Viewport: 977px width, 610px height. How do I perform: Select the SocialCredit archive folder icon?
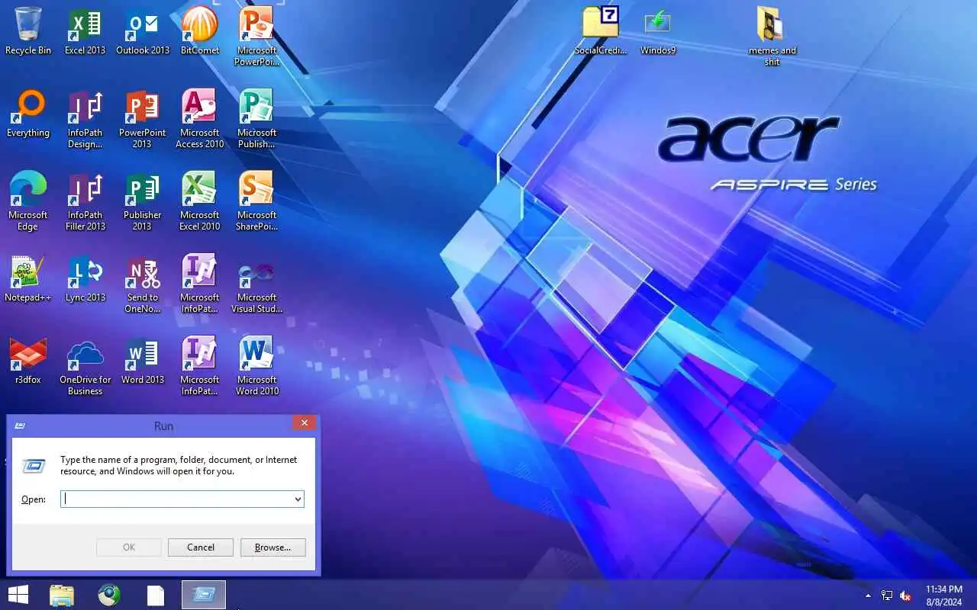point(601,30)
